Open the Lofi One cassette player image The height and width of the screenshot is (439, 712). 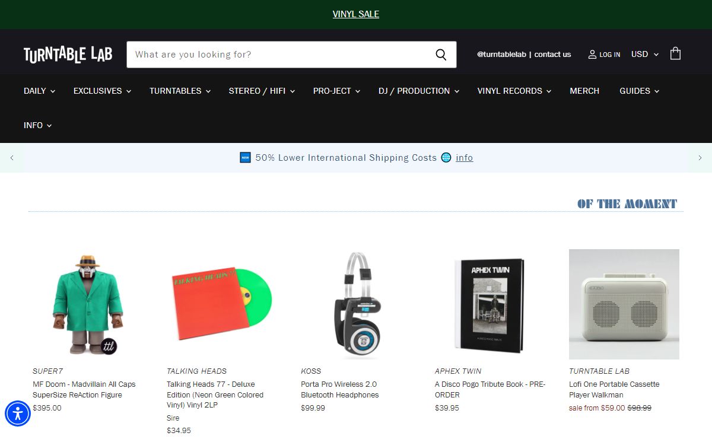pos(624,304)
